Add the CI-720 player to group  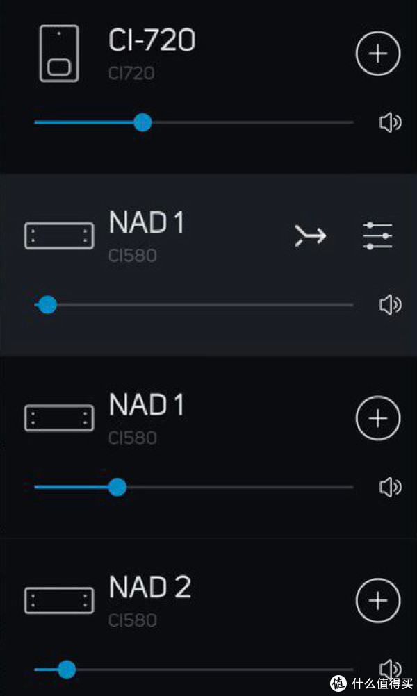click(x=378, y=53)
